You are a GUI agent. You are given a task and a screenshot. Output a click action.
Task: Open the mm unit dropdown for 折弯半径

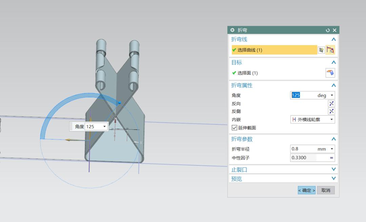click(x=331, y=148)
